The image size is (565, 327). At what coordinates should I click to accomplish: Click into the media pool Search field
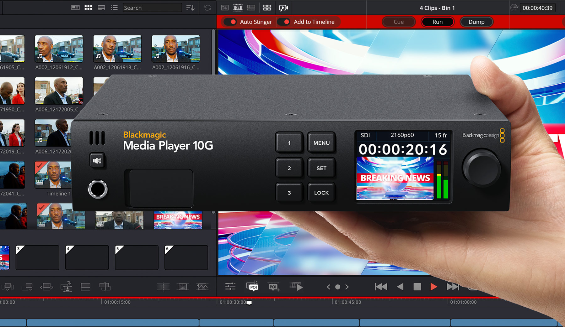152,8
